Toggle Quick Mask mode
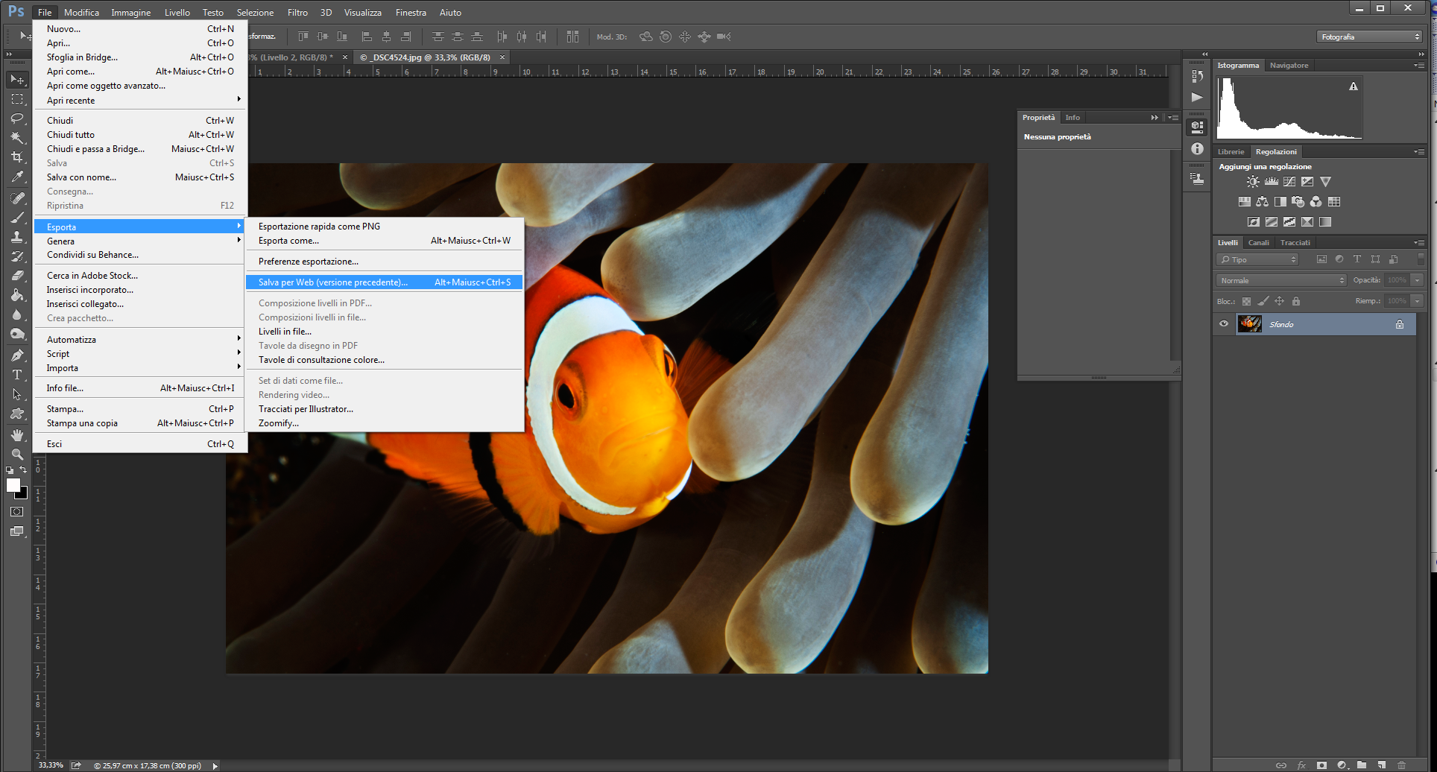This screenshot has height=772, width=1437. point(16,512)
